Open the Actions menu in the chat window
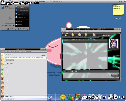The image size is (126, 101). pos(75,31)
